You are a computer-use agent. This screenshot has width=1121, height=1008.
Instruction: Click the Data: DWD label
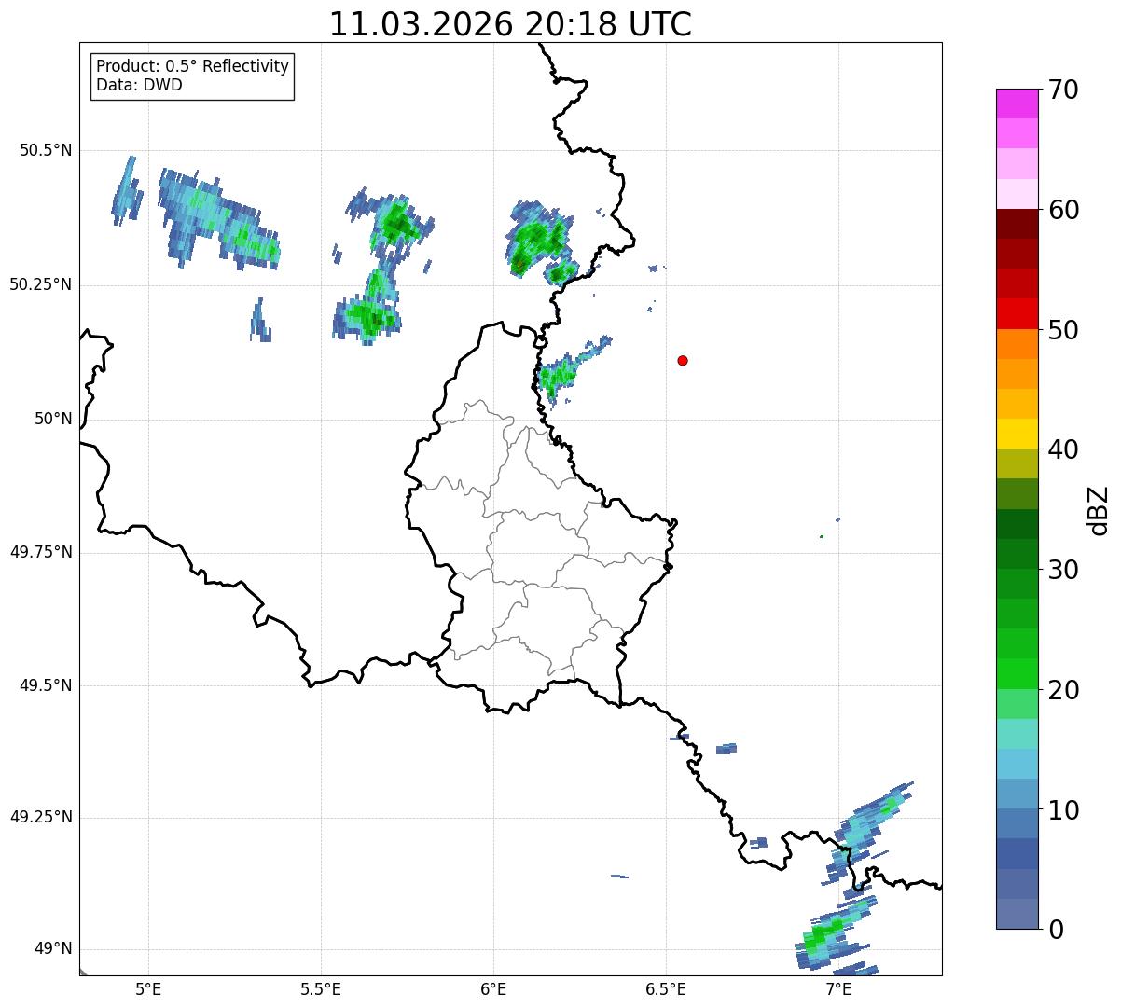(139, 85)
